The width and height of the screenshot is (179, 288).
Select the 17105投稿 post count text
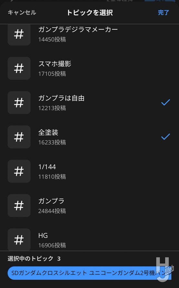coord(52,74)
